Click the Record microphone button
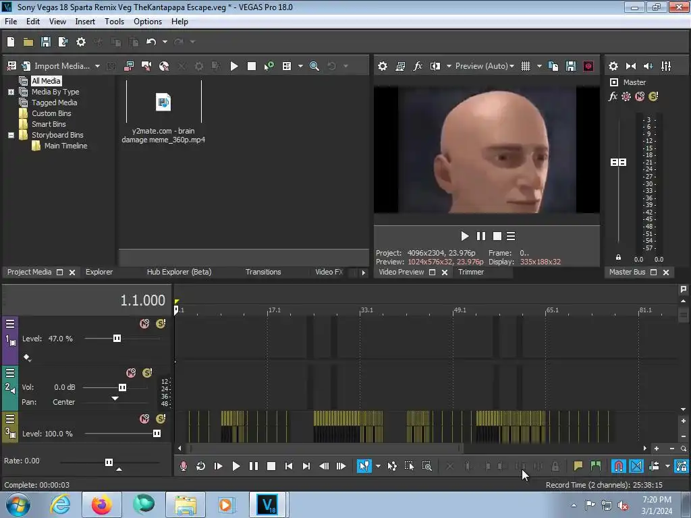The height and width of the screenshot is (518, 691). (184, 466)
